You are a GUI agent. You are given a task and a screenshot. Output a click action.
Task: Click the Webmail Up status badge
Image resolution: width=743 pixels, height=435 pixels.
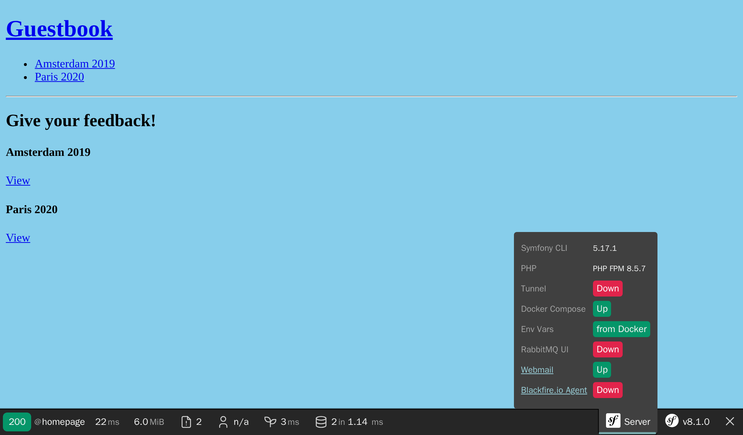click(602, 370)
